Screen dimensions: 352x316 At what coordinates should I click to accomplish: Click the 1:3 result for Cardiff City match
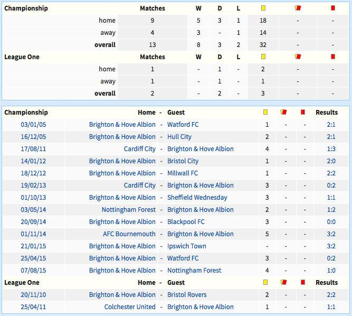(x=331, y=149)
